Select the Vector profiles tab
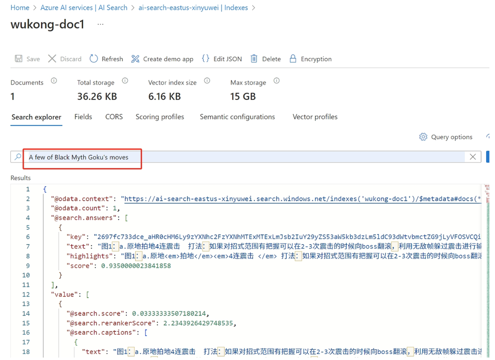Screen dimensions: 495x360 (x=315, y=117)
